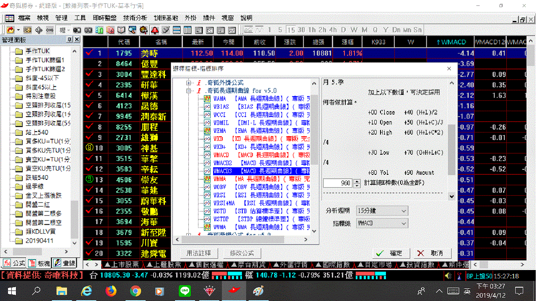Toggle the red checkmark for row 11 華擎
This screenshot has width=537, height=301.
(x=89, y=158)
